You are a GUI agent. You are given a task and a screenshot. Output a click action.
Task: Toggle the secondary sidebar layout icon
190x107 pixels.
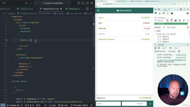(x=87, y=3)
